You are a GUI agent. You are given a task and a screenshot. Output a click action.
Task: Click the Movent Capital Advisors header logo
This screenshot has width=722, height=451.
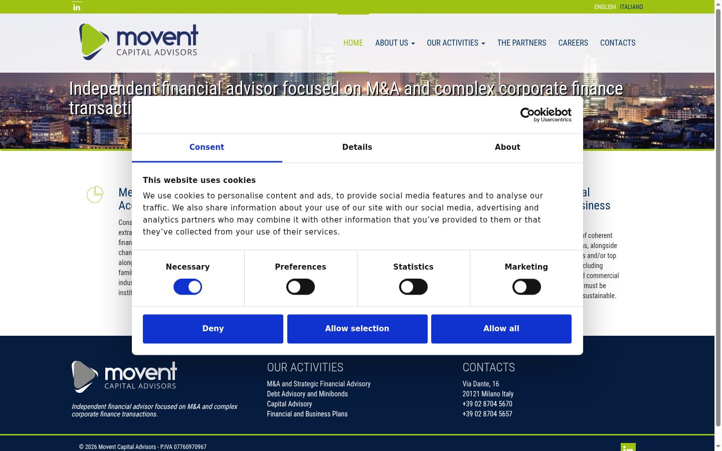point(138,42)
